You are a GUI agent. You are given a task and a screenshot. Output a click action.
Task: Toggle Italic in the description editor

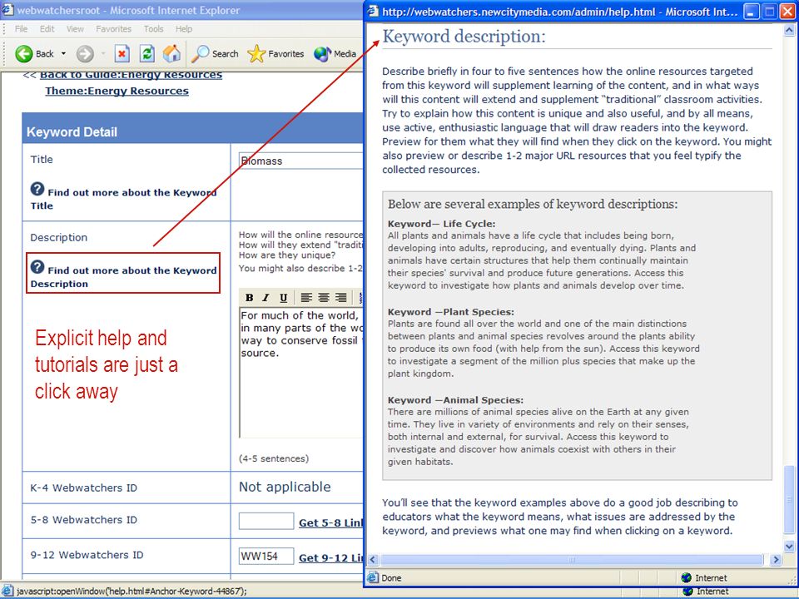(x=266, y=298)
